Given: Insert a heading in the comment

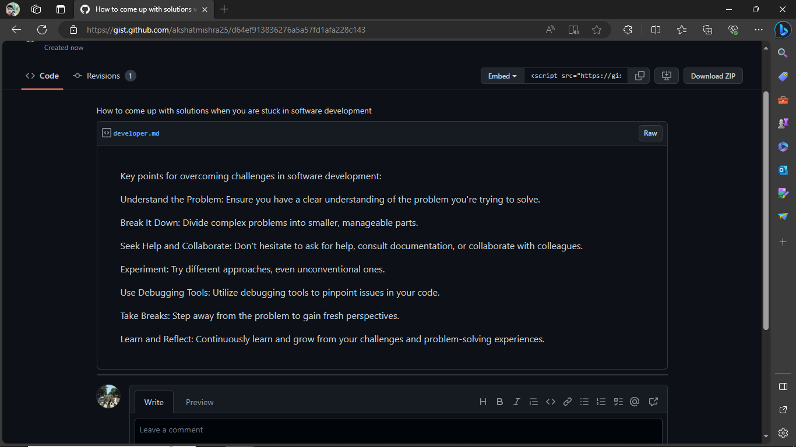Looking at the screenshot, I should [482, 402].
